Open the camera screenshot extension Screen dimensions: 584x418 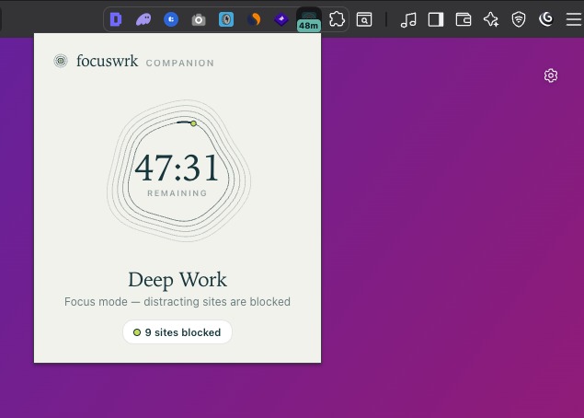199,19
